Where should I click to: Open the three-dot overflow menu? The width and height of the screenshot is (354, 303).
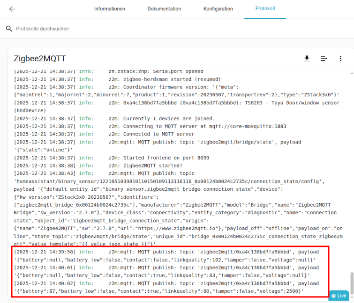341,58
